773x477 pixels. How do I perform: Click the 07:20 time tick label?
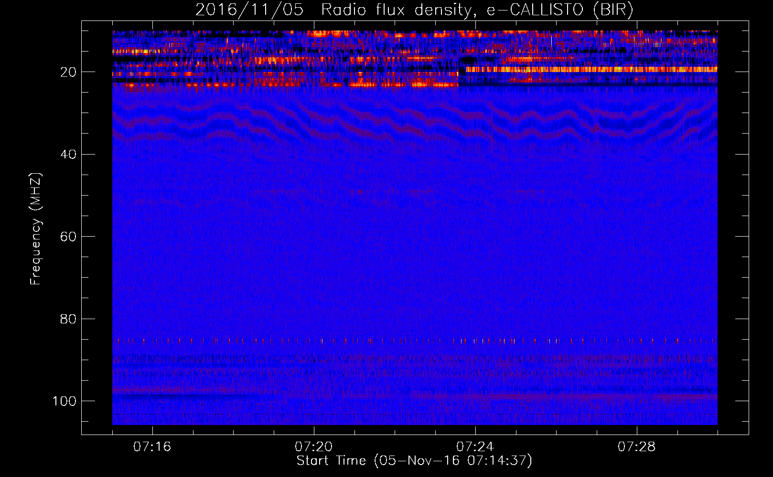[x=313, y=447]
